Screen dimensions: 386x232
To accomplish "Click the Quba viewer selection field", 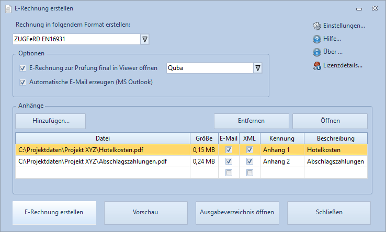I will tap(210, 68).
